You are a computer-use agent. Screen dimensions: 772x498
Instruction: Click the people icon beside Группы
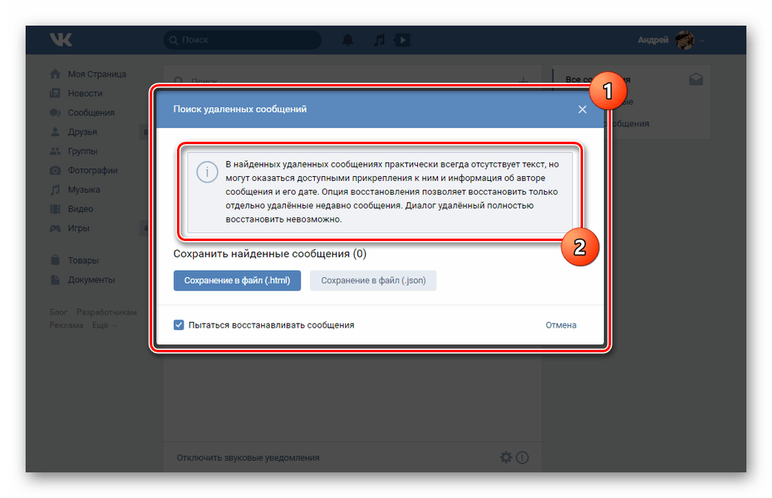[x=55, y=151]
